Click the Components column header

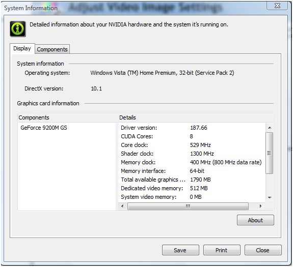(x=68, y=117)
